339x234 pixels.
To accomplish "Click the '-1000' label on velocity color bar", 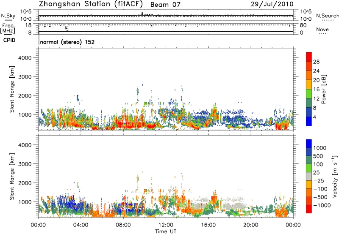I will pos(322,205).
